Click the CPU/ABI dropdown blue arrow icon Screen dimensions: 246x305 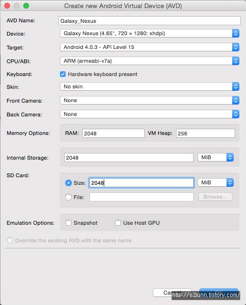(x=236, y=61)
